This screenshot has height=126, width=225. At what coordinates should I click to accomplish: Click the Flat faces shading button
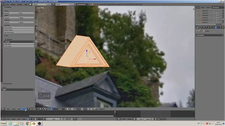pos(27,13)
